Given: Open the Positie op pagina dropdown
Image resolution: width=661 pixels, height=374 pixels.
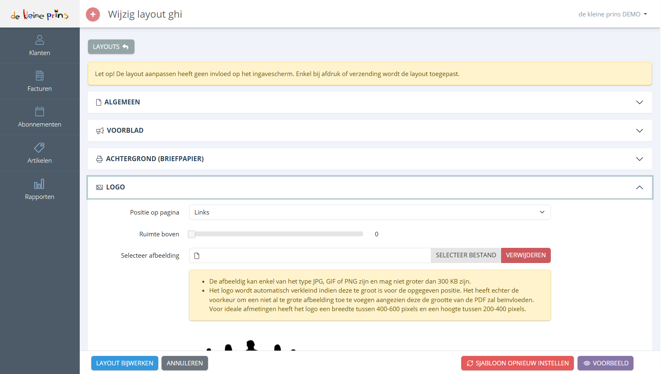Looking at the screenshot, I should [370, 212].
